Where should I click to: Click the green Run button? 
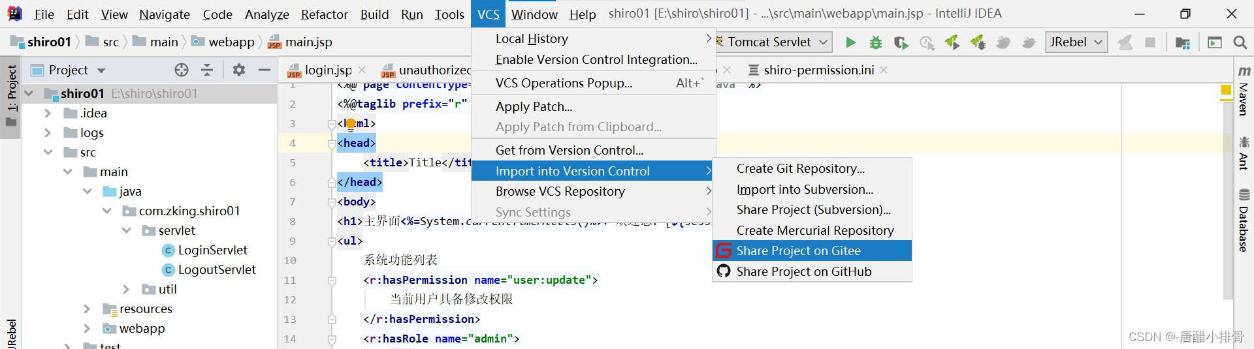pyautogui.click(x=850, y=42)
